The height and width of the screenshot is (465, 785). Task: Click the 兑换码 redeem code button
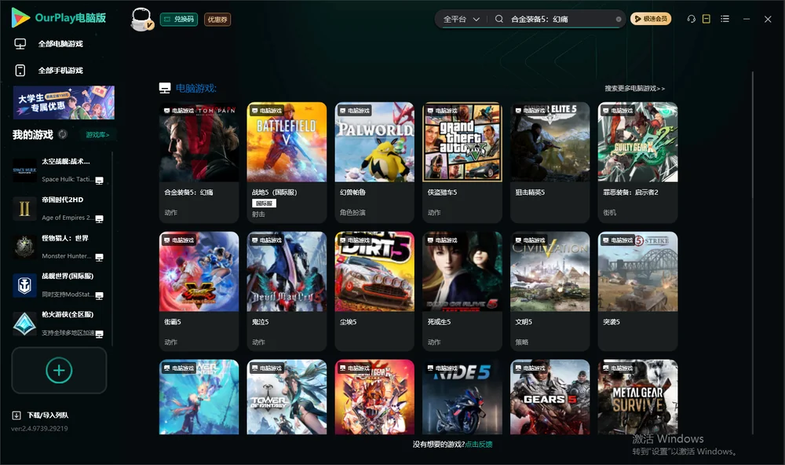pos(179,20)
